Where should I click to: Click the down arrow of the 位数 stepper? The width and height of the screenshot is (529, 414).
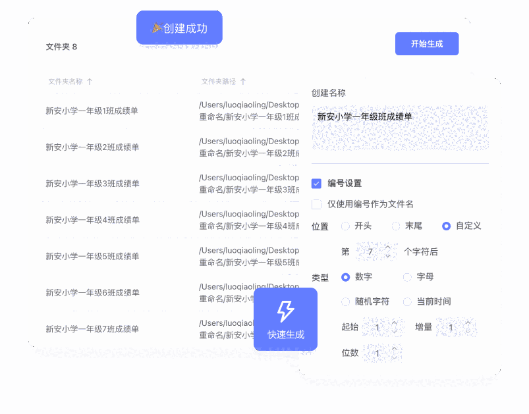point(394,357)
